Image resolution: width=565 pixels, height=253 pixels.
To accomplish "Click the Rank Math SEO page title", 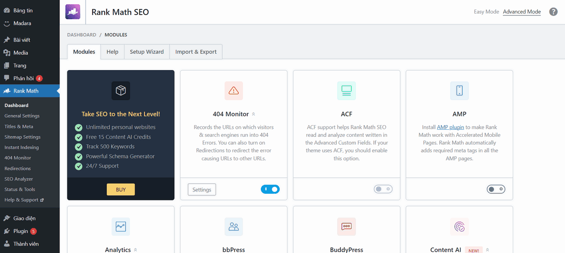I will pos(120,12).
